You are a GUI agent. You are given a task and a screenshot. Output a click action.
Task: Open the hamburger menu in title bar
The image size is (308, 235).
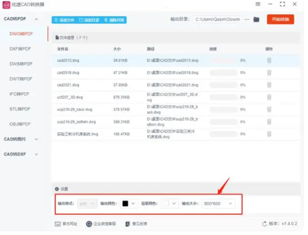[x=258, y=4]
